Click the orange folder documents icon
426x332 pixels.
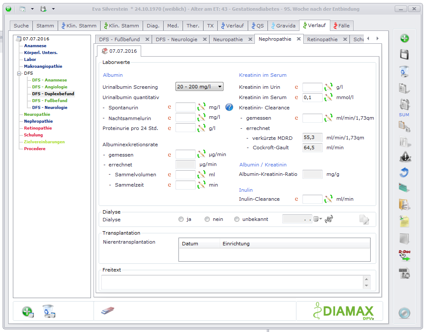click(x=405, y=205)
